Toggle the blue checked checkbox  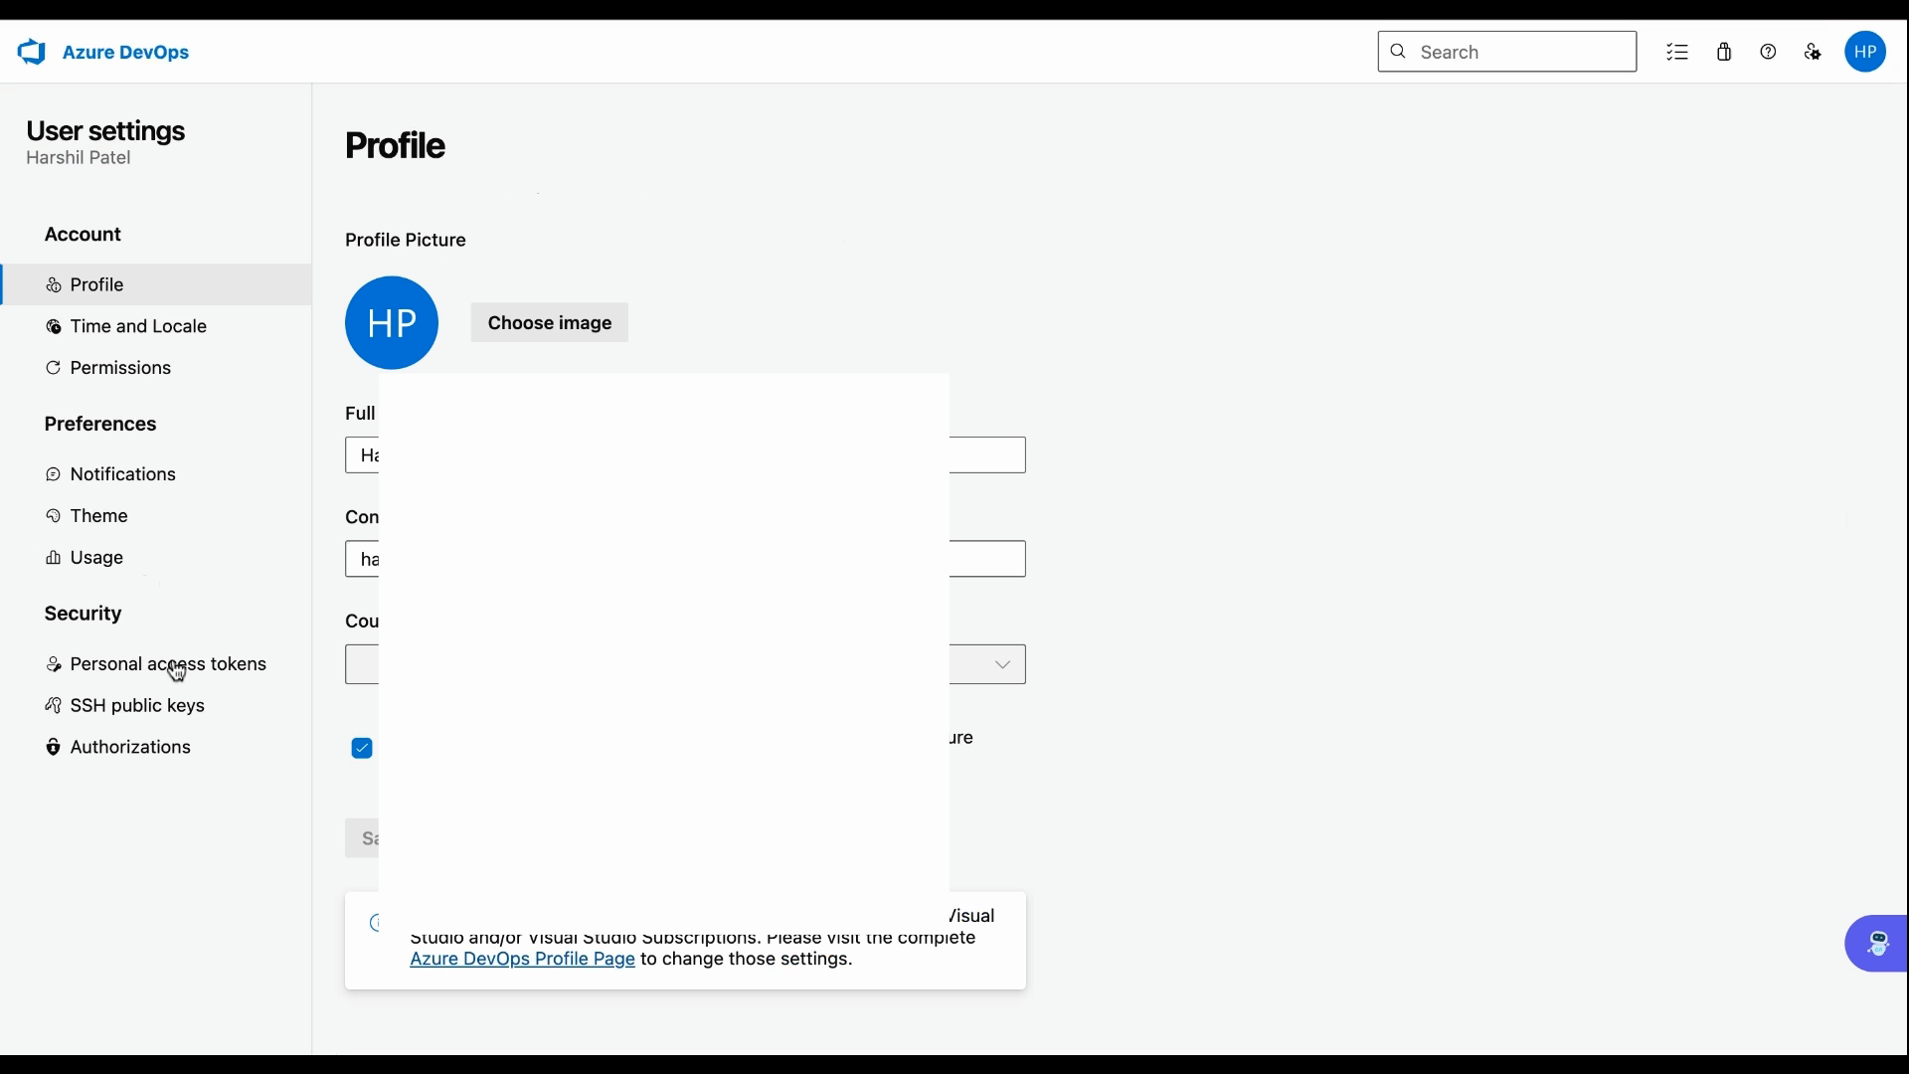362,748
